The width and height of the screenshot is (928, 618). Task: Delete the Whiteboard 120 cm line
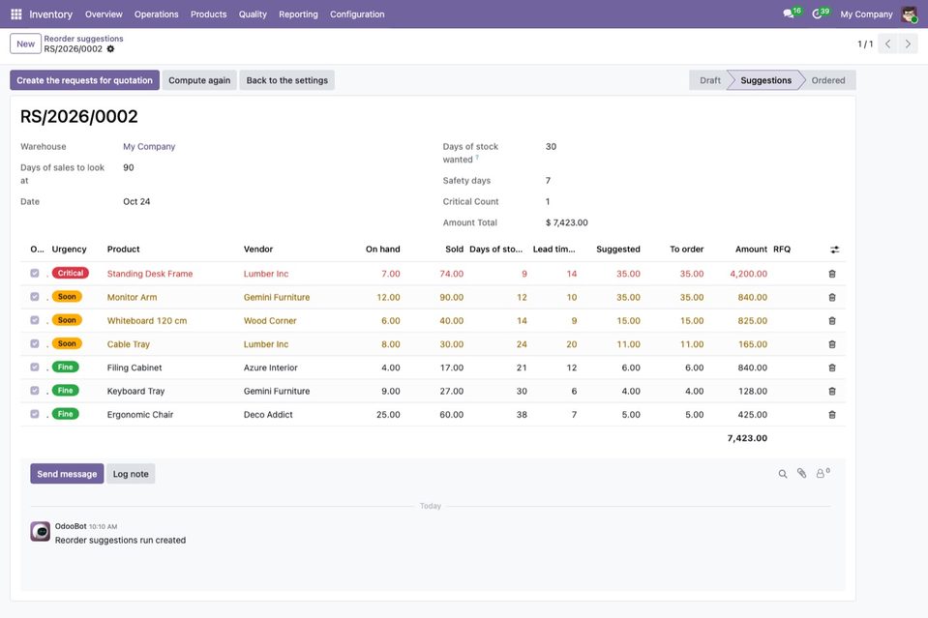coord(832,320)
